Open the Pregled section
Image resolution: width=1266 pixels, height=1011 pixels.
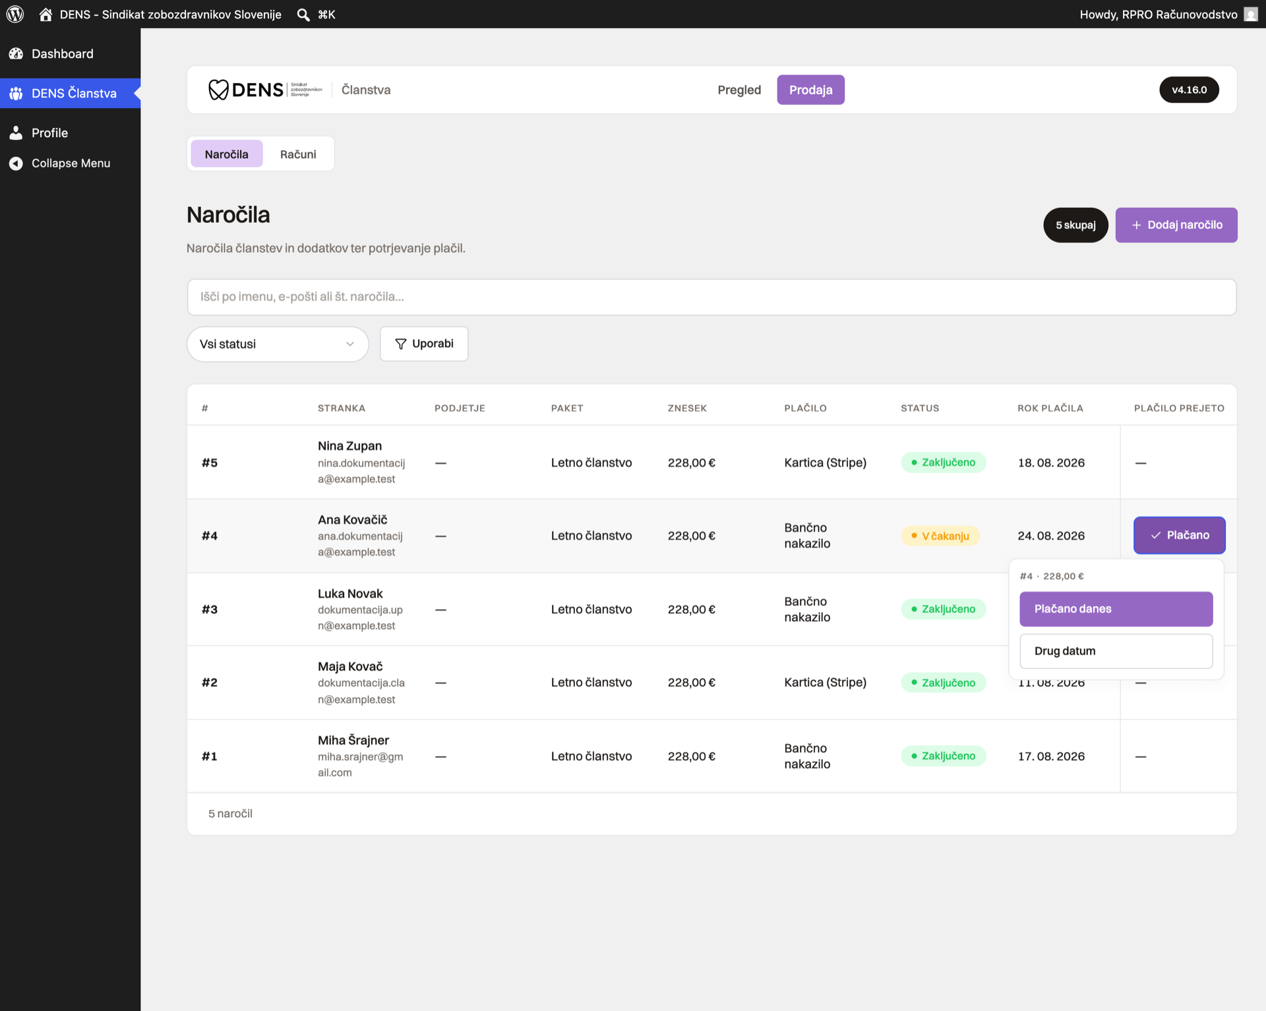pos(739,90)
